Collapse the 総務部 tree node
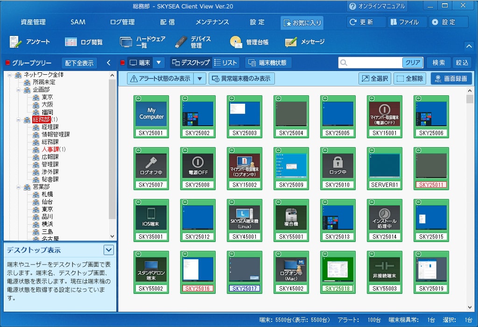This screenshot has height=327, width=478. (19, 120)
